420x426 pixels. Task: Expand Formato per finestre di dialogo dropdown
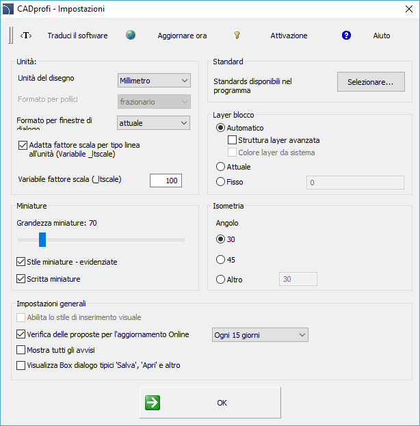(x=154, y=123)
